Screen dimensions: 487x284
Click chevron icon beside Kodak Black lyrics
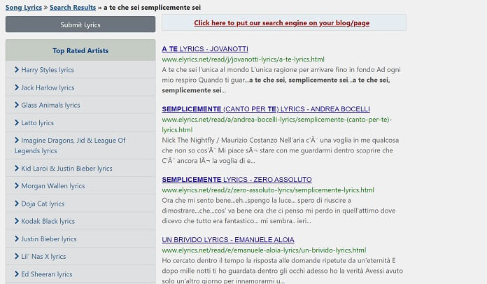pyautogui.click(x=17, y=220)
